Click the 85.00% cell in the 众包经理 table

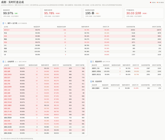pos(56,71)
